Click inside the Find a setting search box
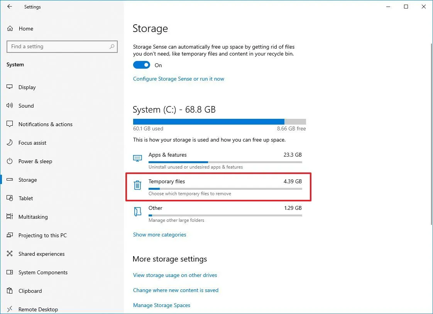Image resolution: width=433 pixels, height=314 pixels. pos(62,46)
